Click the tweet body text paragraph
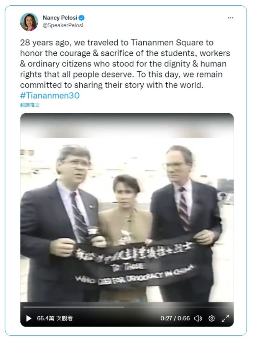 pos(125,64)
